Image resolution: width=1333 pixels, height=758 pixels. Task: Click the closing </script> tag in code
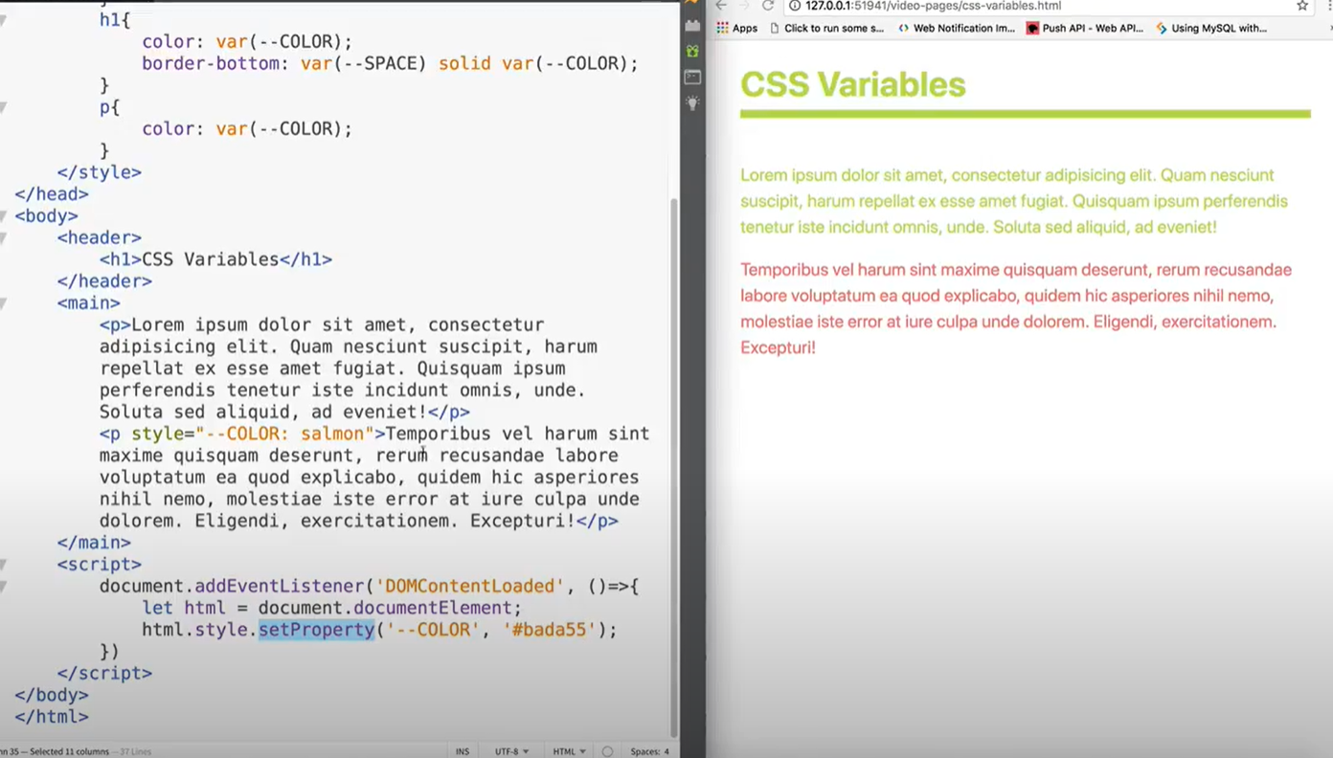pyautogui.click(x=104, y=674)
